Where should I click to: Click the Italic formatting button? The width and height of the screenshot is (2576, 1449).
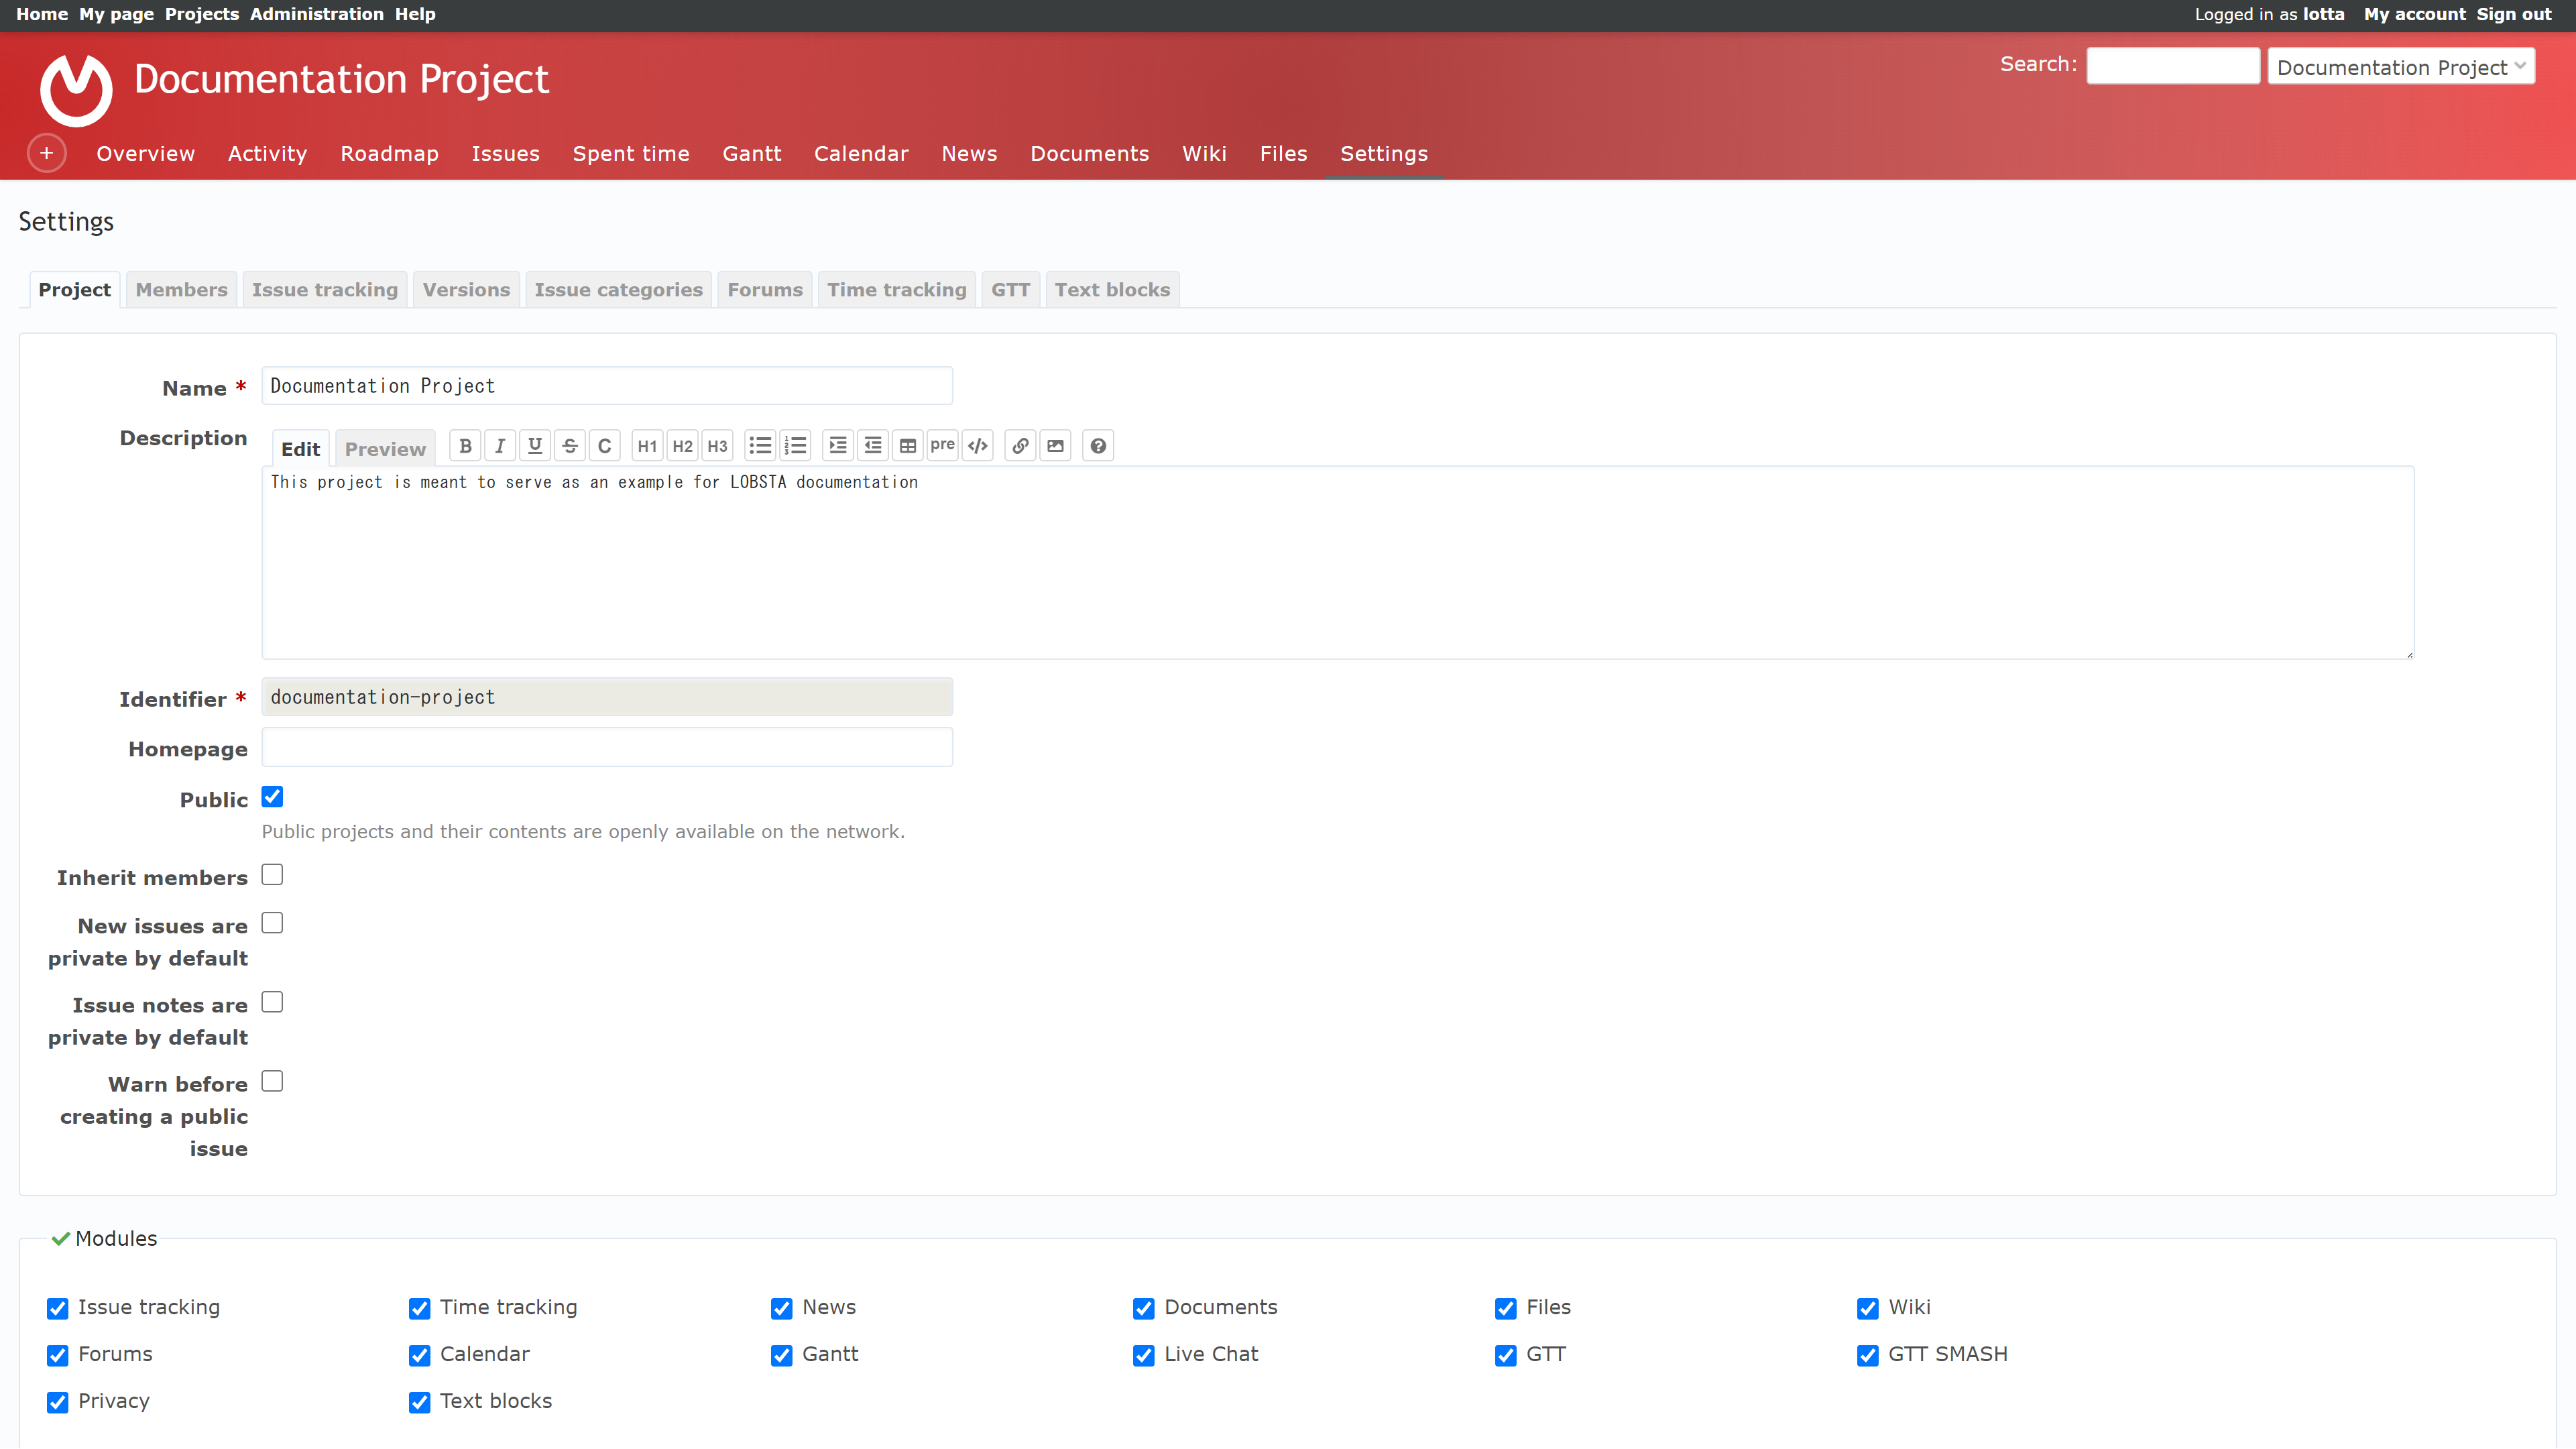500,446
